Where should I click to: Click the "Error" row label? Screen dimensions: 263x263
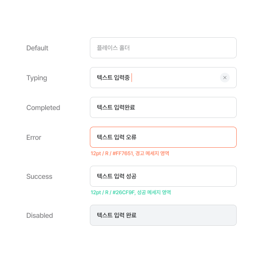[34, 138]
